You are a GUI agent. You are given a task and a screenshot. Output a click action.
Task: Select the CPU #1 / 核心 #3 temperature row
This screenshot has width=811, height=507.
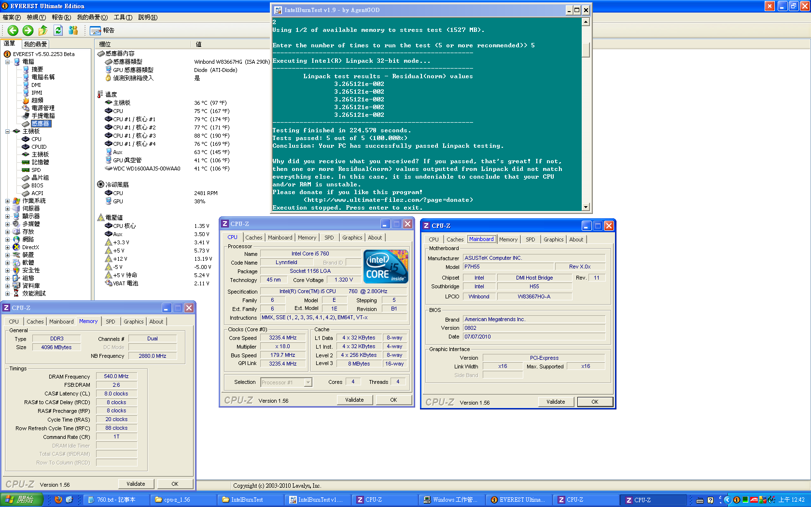pyautogui.click(x=167, y=136)
